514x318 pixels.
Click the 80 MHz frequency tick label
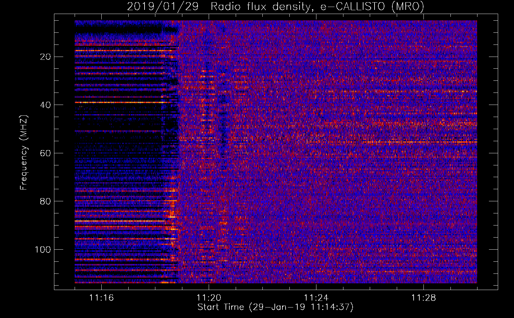pyautogui.click(x=45, y=201)
